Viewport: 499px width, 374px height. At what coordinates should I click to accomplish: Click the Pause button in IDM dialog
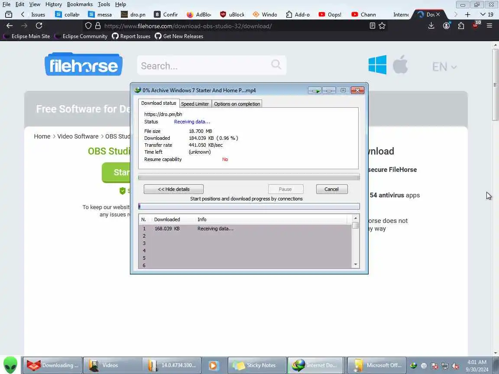click(285, 189)
